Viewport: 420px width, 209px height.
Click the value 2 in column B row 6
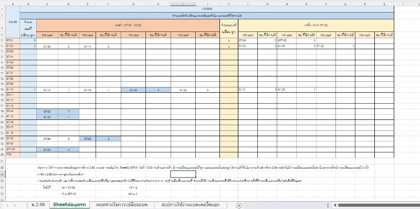28,46
